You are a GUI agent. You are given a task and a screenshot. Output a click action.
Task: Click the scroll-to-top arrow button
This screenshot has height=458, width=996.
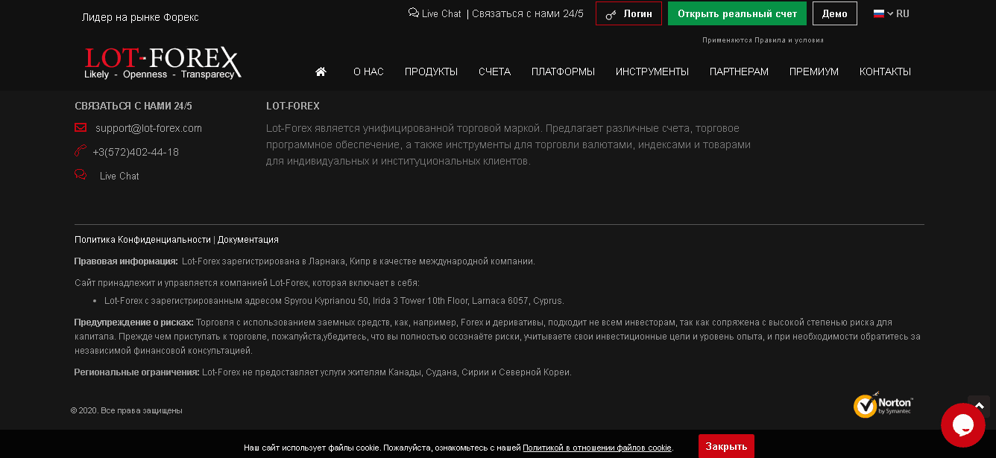click(979, 406)
